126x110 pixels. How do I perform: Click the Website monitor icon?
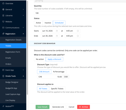(x=3, y=22)
